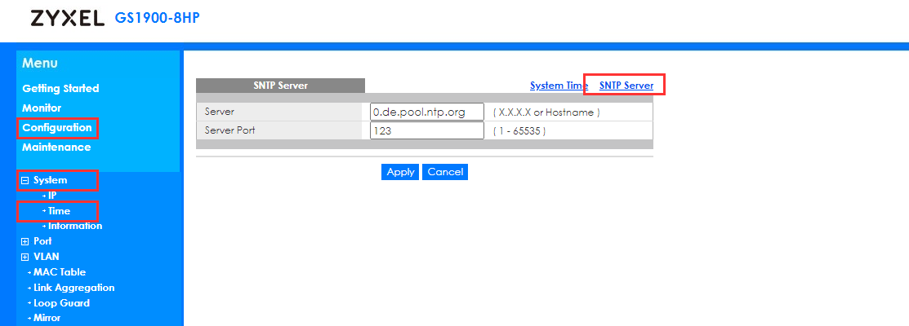Viewport: 909px width, 326px height.
Task: Expand the VLAN tree node
Action: [x=25, y=258]
